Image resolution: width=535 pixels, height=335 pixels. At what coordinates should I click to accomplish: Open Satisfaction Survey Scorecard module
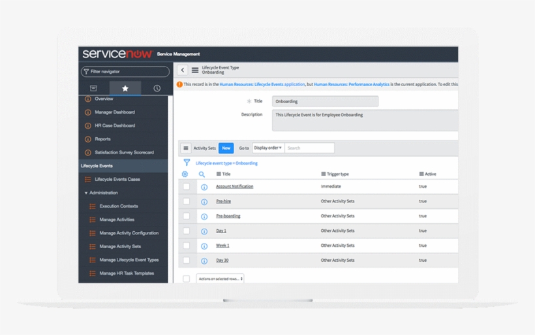pyautogui.click(x=124, y=152)
